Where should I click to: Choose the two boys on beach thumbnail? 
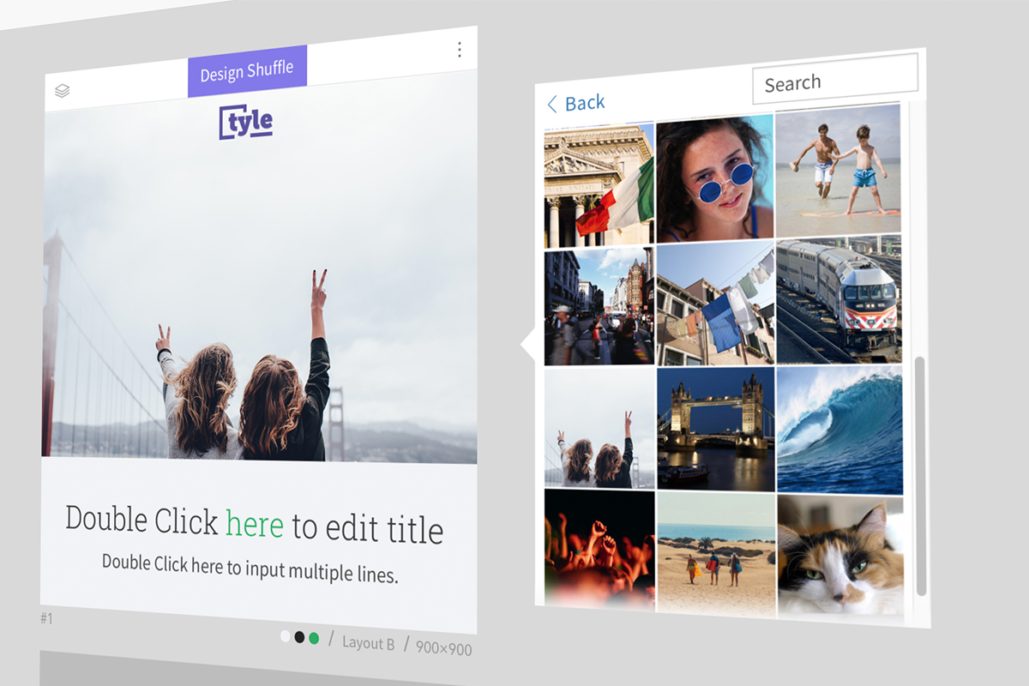838,171
